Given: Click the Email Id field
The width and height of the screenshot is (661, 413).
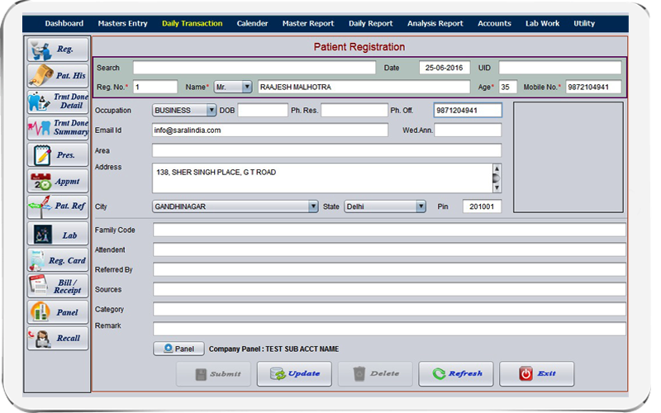Looking at the screenshot, I should point(270,131).
